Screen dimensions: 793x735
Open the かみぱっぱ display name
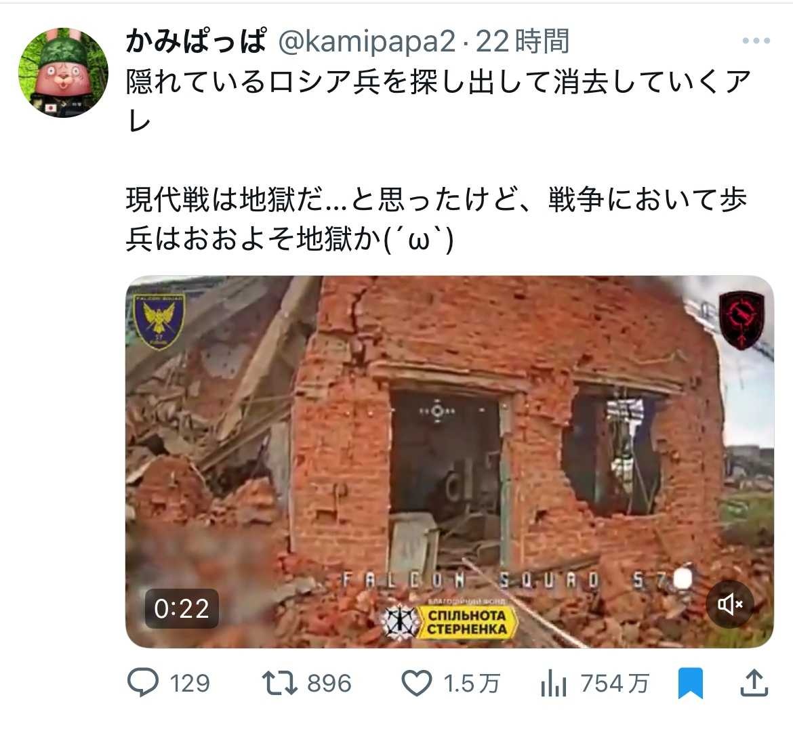click(x=196, y=41)
